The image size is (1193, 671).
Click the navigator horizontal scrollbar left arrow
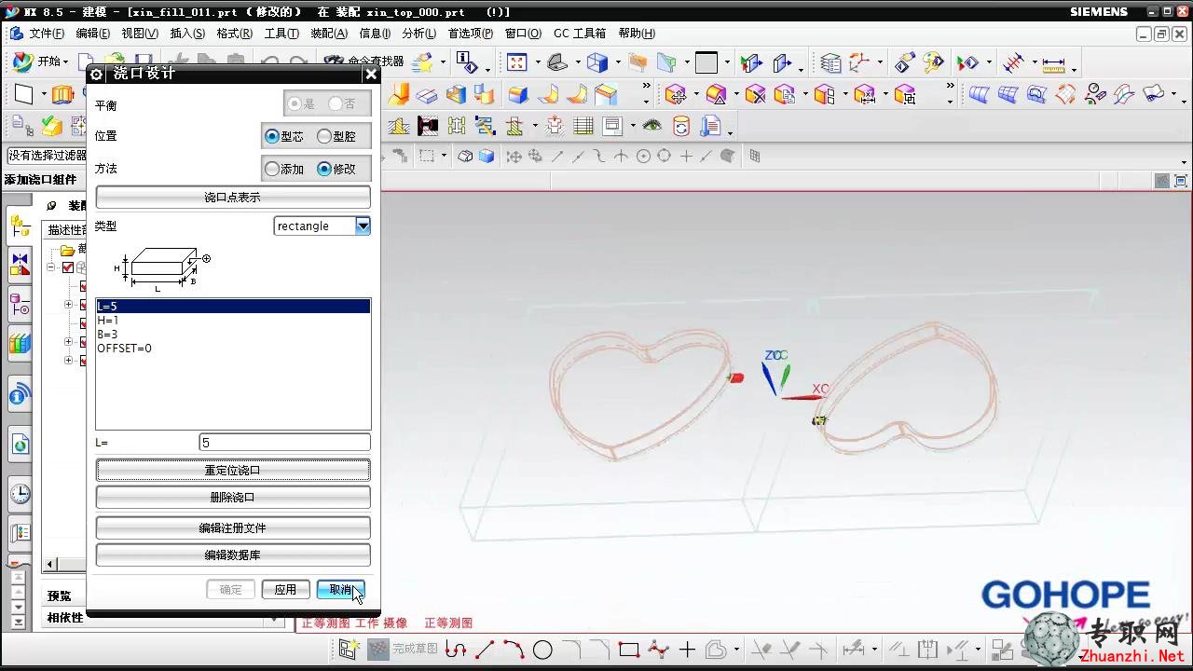(x=50, y=564)
